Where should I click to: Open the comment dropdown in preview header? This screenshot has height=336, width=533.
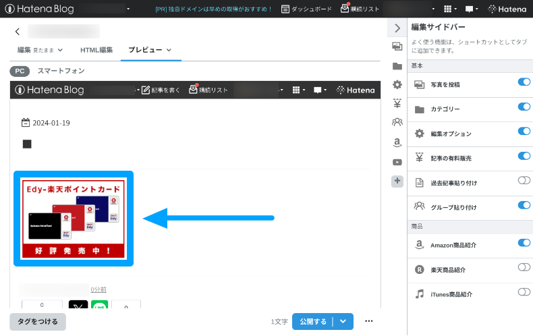pyautogui.click(x=320, y=90)
